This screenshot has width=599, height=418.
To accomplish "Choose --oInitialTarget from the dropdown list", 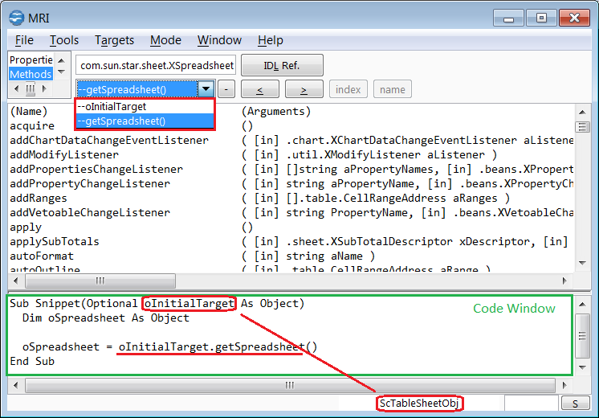I will (x=112, y=106).
